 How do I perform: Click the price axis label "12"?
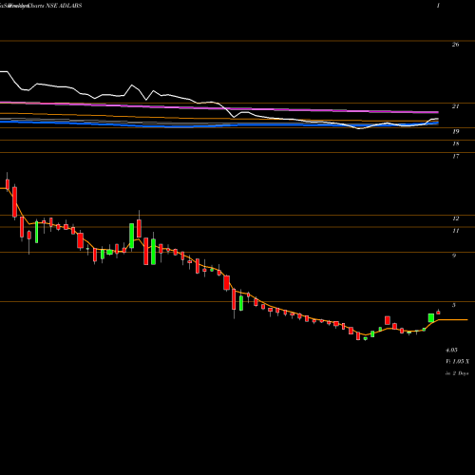[x=455, y=218]
